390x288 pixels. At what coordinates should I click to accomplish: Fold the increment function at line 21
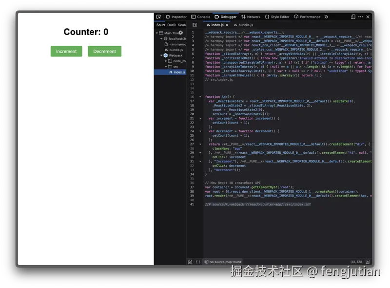click(200, 118)
